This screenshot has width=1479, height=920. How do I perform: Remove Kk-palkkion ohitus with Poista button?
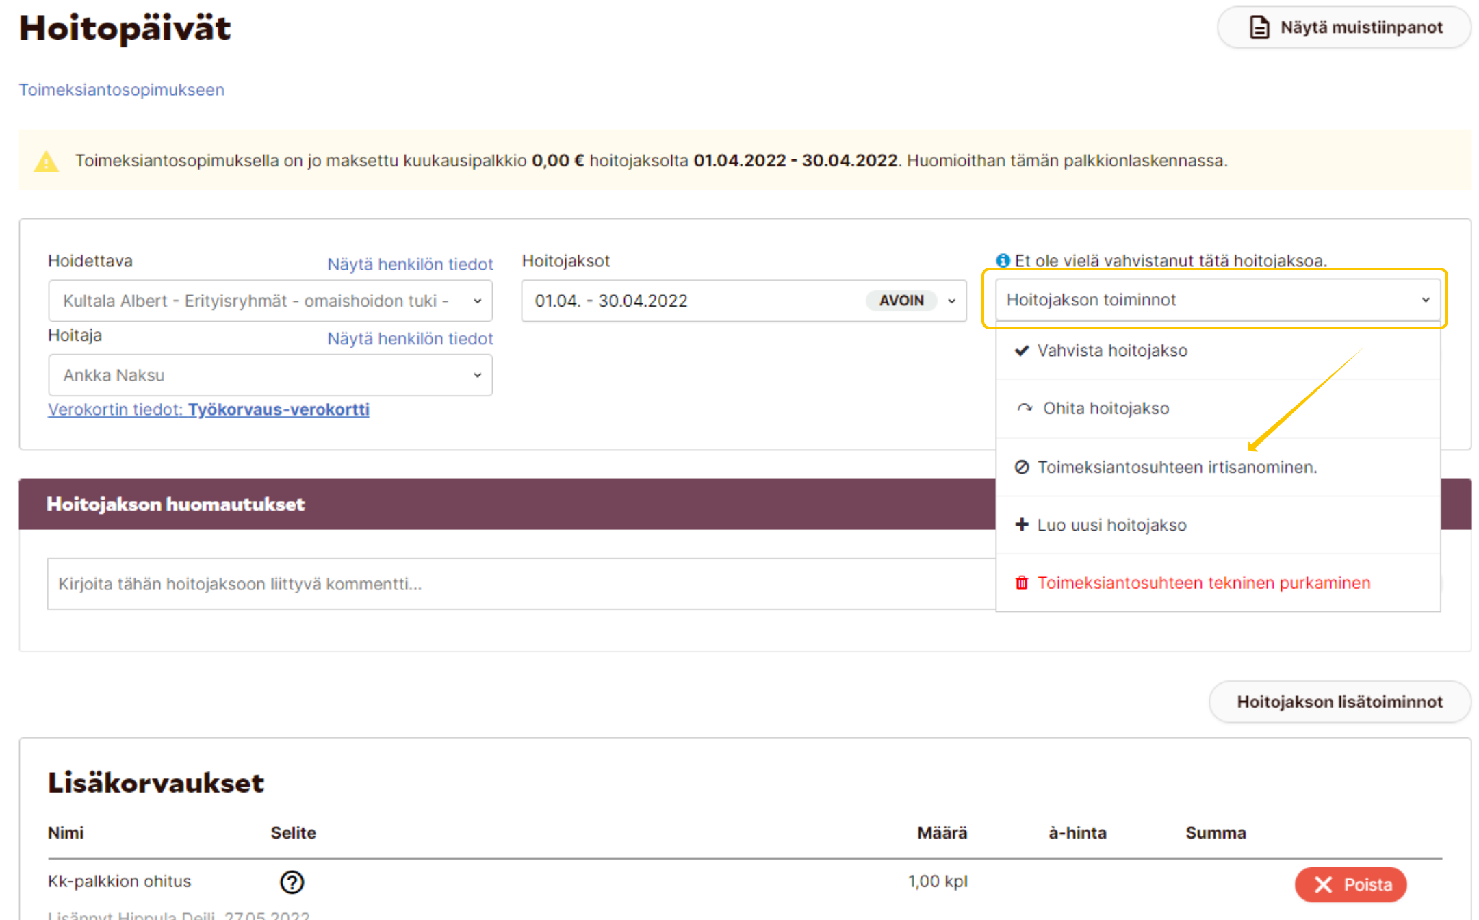[1350, 884]
